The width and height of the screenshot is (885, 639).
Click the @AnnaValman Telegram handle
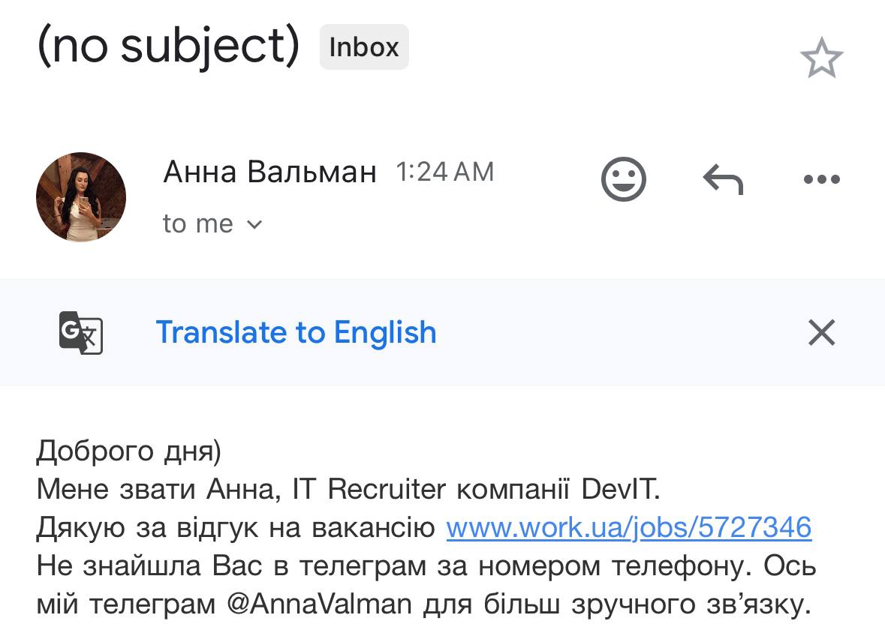[x=318, y=604]
